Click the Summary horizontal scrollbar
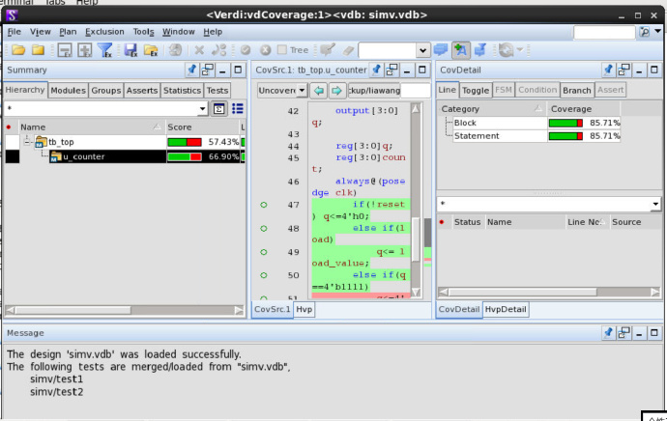The width and height of the screenshot is (667, 421). pyautogui.click(x=125, y=311)
